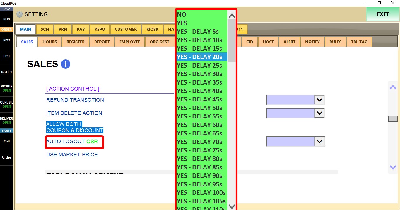Select the REPORT sub-tab

click(x=102, y=42)
